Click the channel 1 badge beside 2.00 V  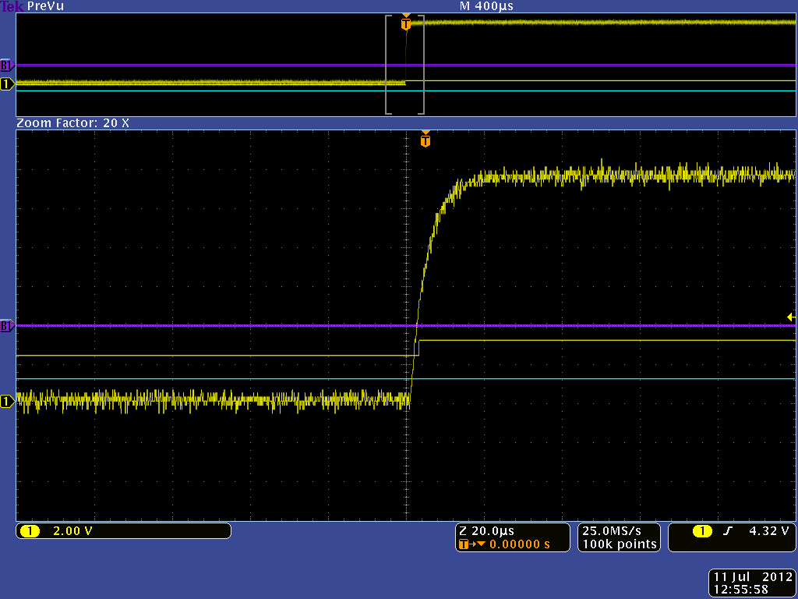30,531
